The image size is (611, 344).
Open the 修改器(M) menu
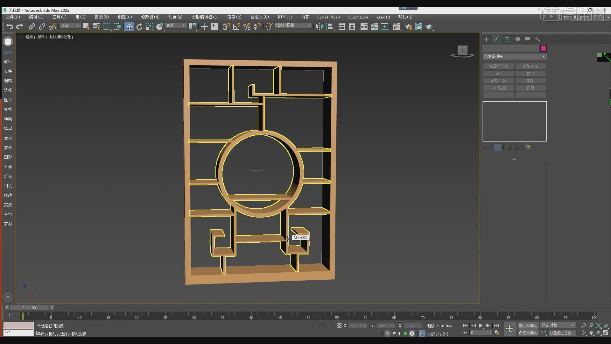[150, 17]
